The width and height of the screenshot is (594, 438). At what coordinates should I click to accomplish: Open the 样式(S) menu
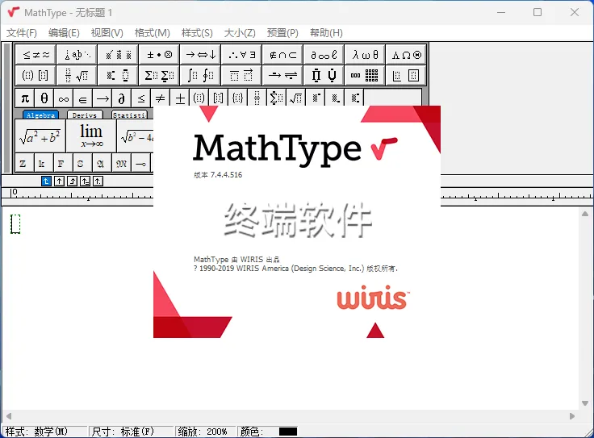point(197,33)
